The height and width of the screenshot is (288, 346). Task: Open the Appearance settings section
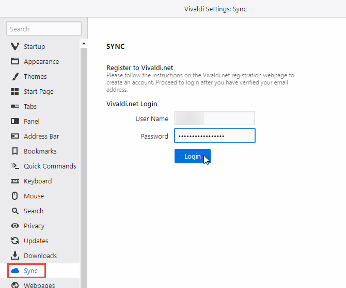[x=40, y=61]
